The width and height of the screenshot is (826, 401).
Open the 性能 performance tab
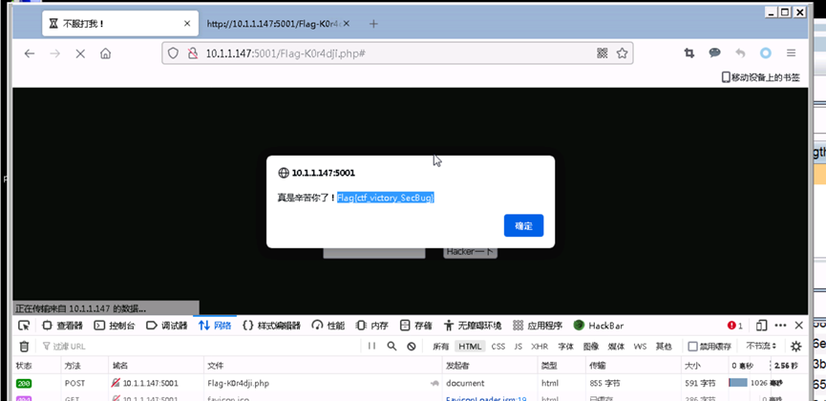coord(328,326)
